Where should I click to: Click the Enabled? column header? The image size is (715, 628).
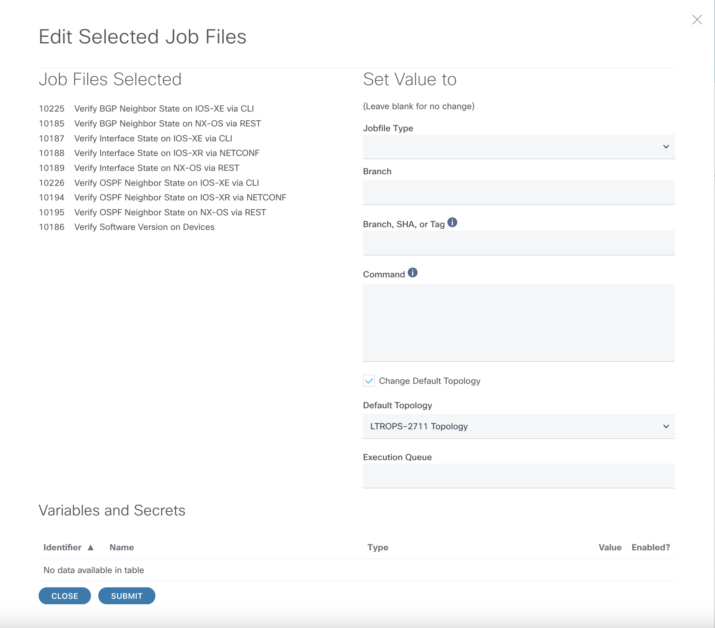pyautogui.click(x=650, y=547)
